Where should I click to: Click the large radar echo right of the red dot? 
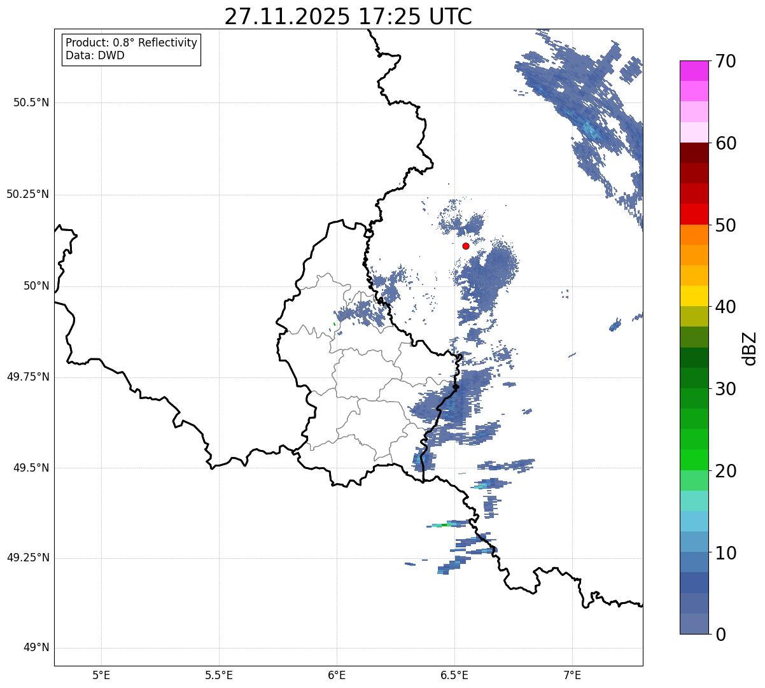[x=490, y=274]
